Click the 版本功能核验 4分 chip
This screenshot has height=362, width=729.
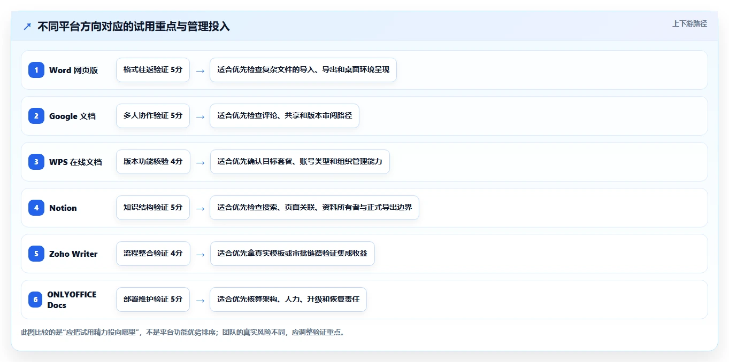153,162
